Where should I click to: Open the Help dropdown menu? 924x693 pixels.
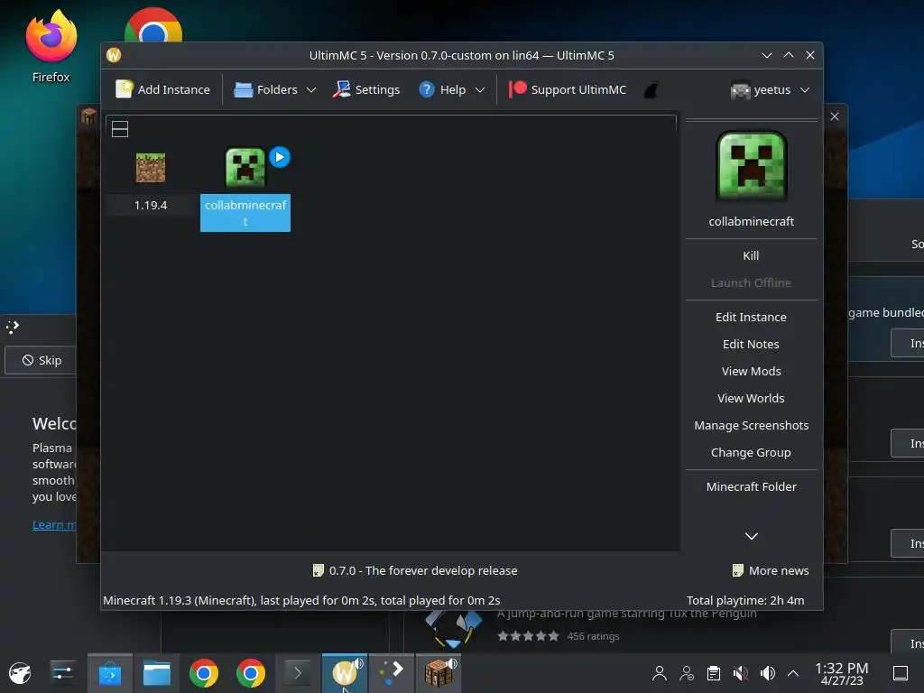tap(451, 89)
